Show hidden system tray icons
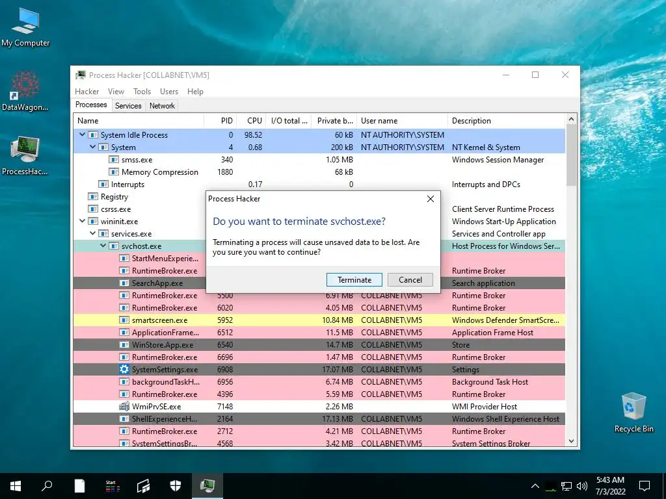 point(535,486)
